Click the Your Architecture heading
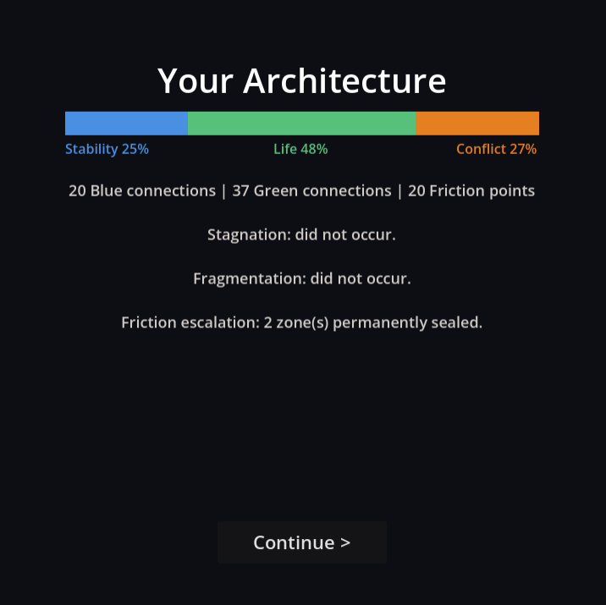Image resolution: width=606 pixels, height=605 pixels. tap(301, 81)
